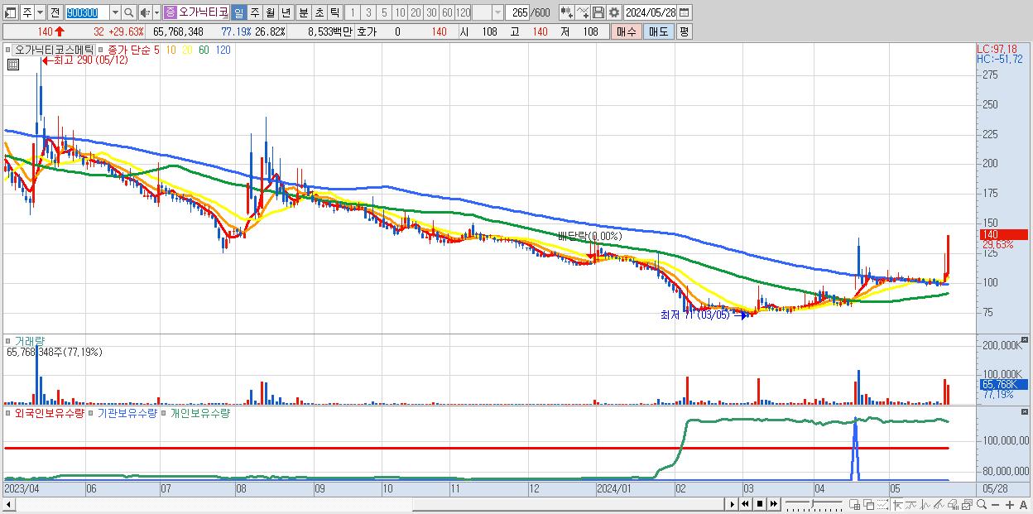
Task: Click the grid icon under chart title
Action: [x=12, y=64]
